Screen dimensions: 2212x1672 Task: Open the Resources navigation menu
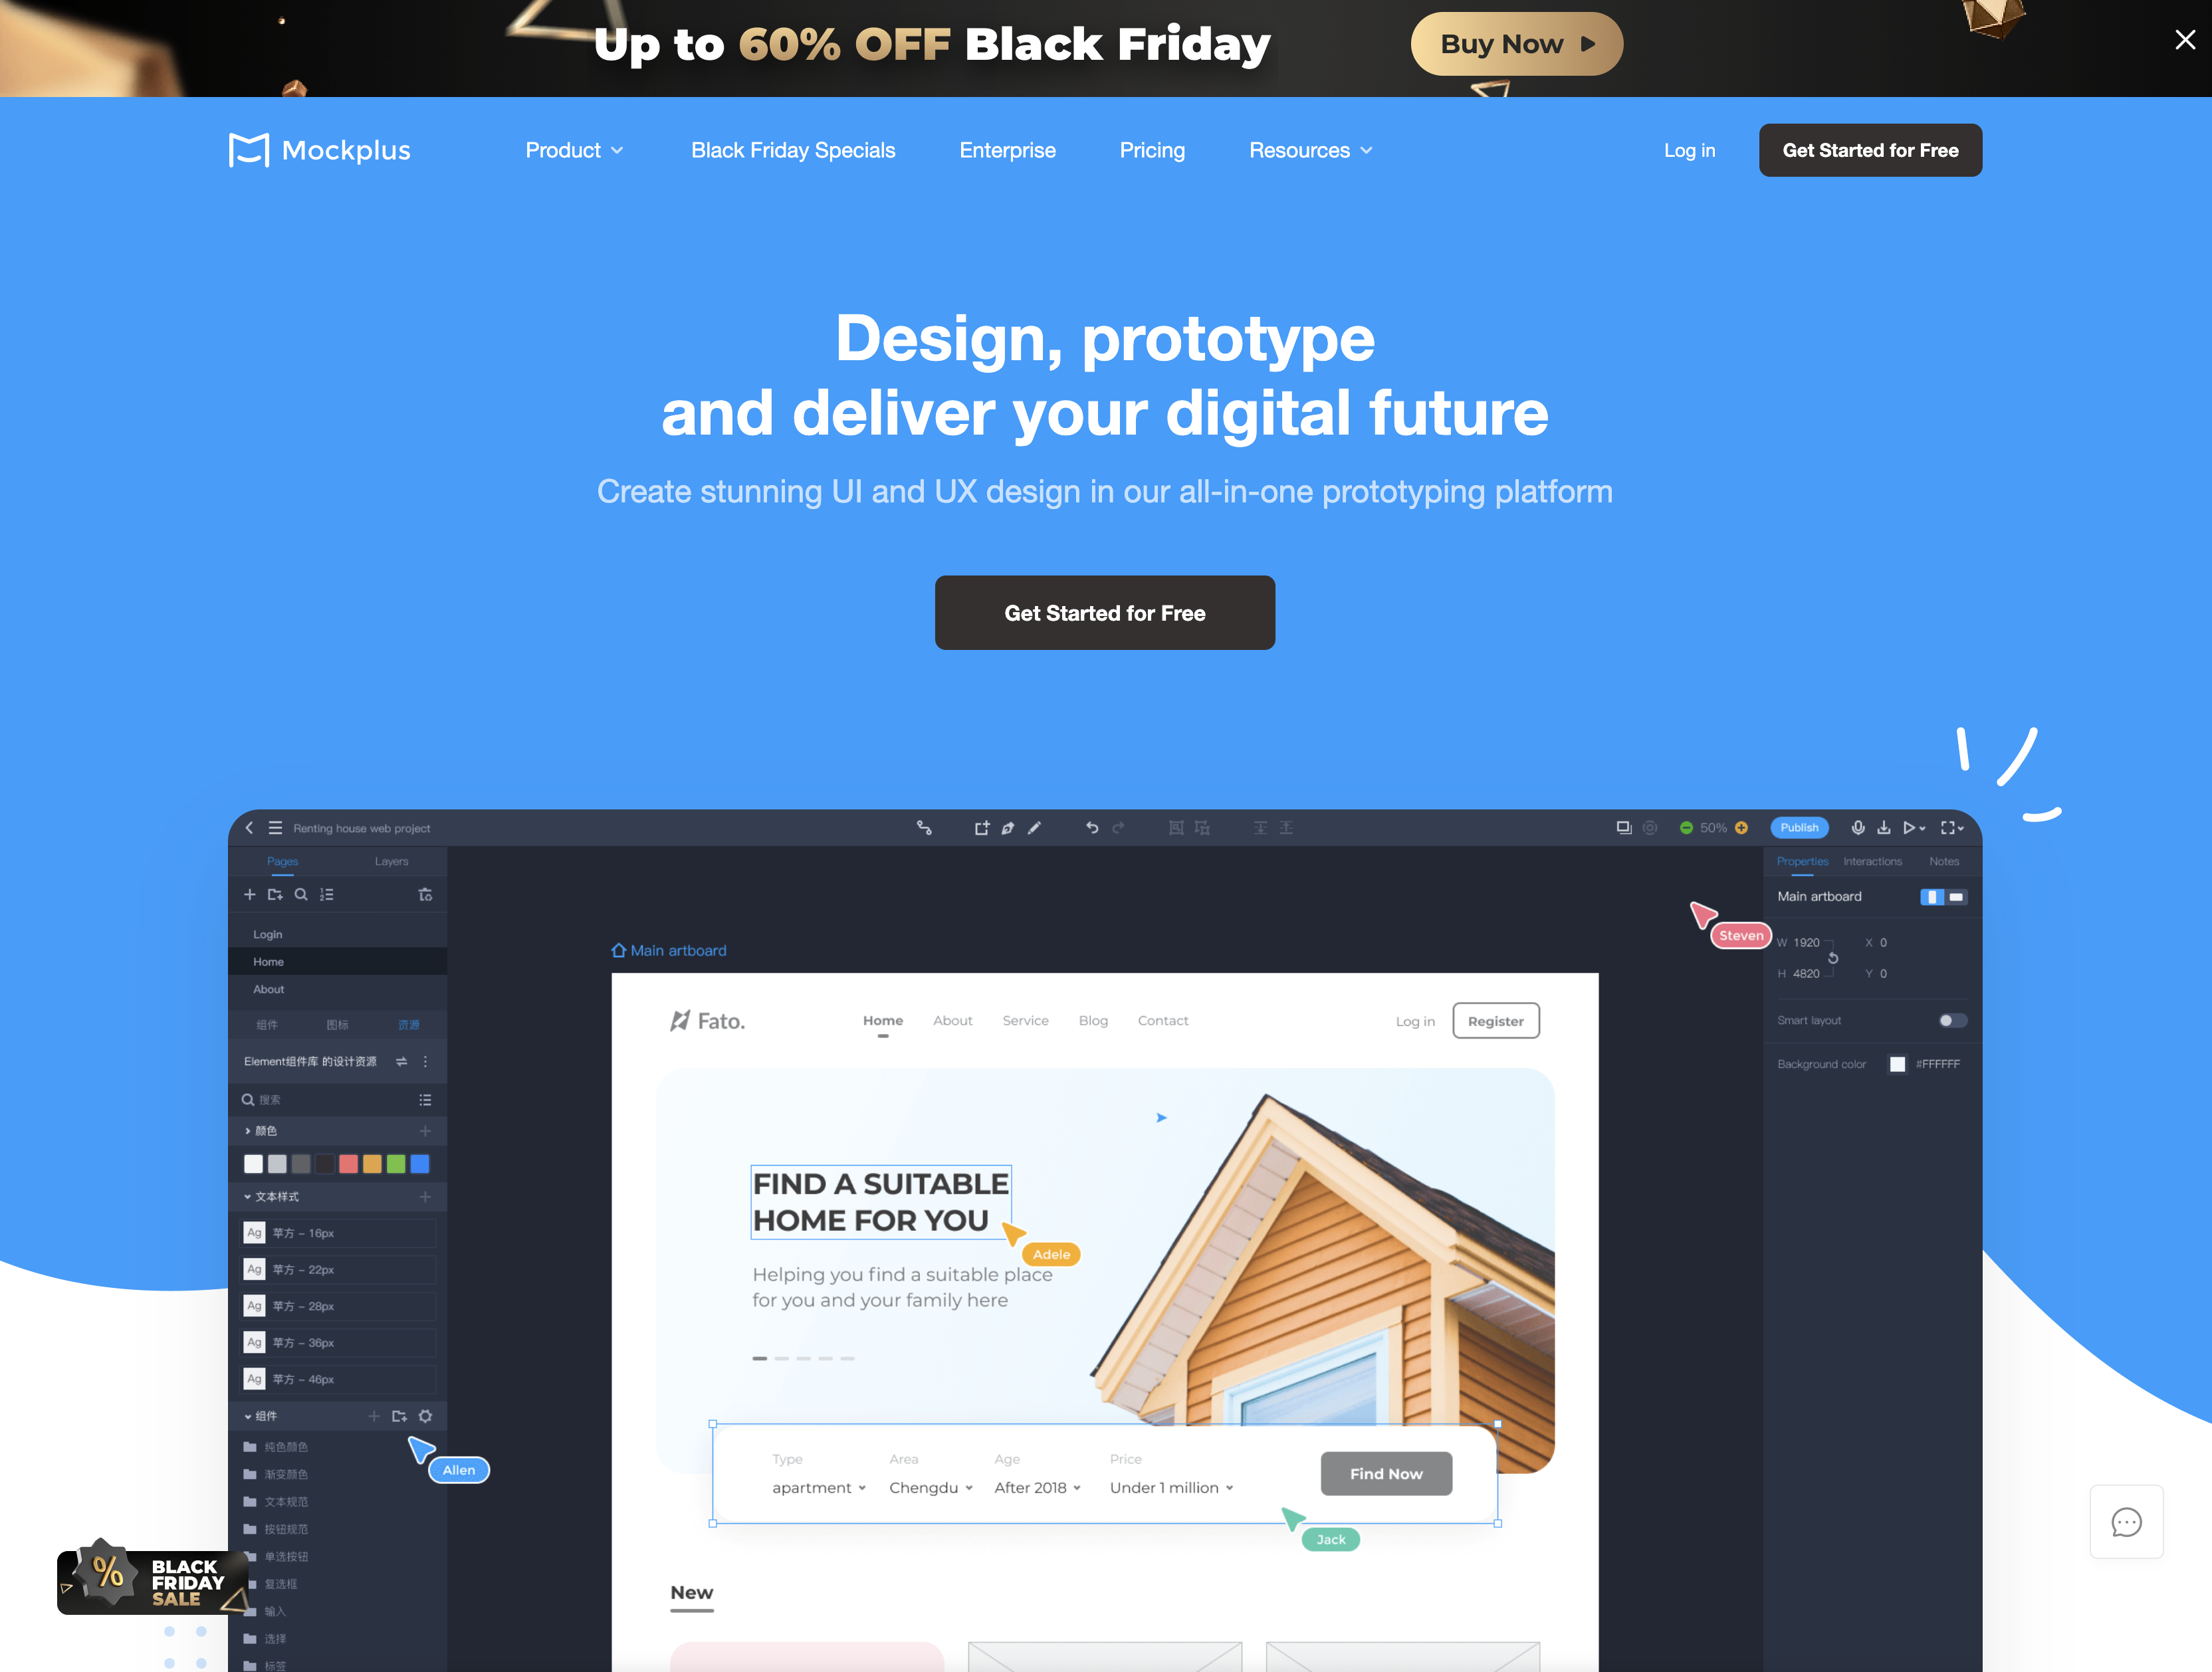(1309, 150)
